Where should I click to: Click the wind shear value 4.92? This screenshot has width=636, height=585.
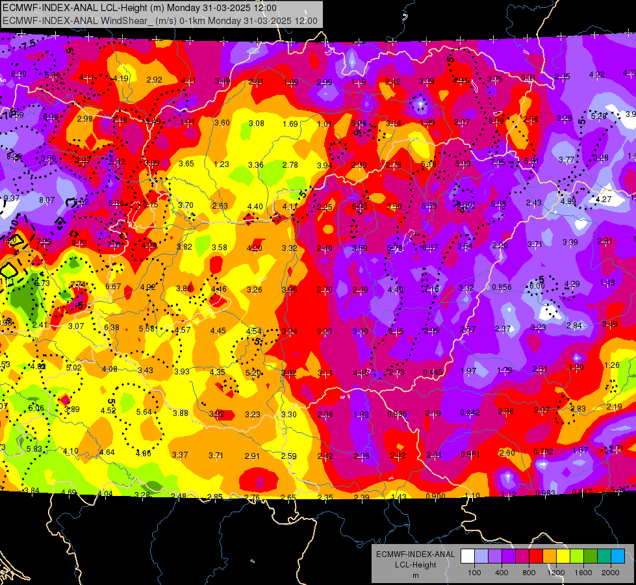(x=147, y=287)
